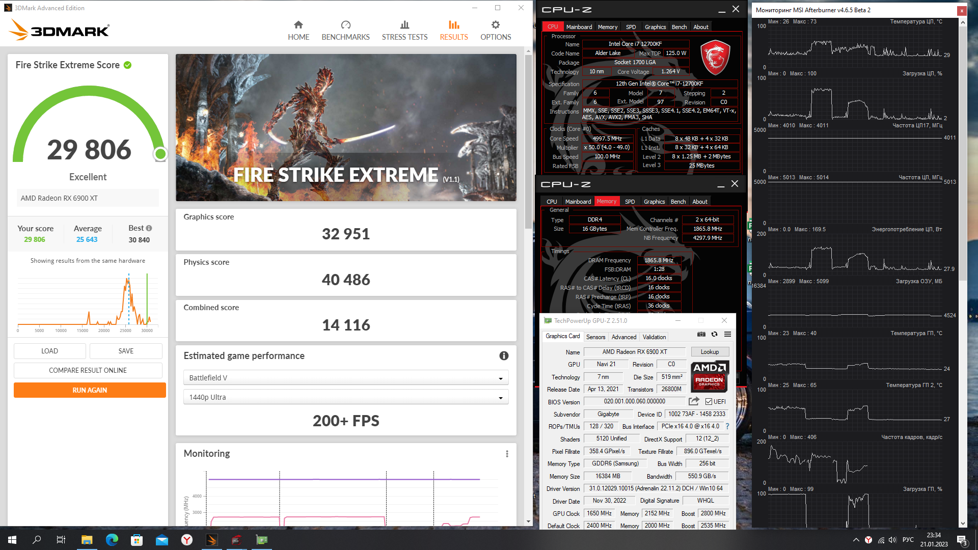Click GPU-Z screenshot camera icon

pyautogui.click(x=701, y=334)
